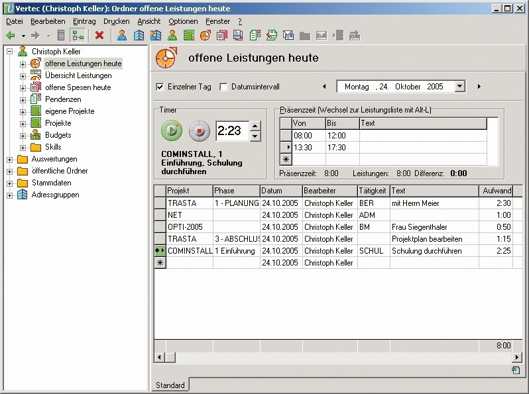This screenshot has width=529, height=394.
Task: Click the Tätigkeit column header
Action: tap(374, 191)
